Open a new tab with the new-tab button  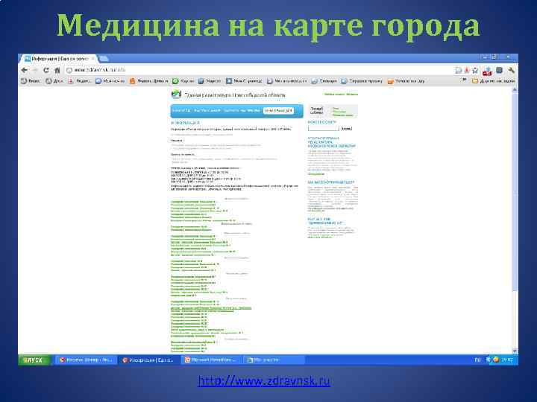(104, 59)
